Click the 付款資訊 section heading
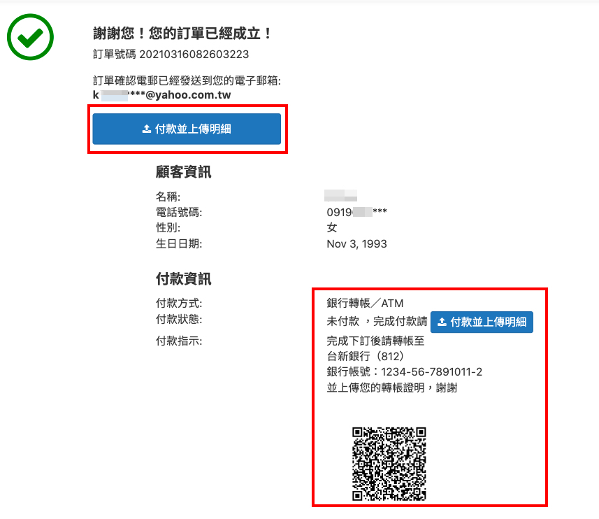The height and width of the screenshot is (519, 599). pyautogui.click(x=183, y=279)
